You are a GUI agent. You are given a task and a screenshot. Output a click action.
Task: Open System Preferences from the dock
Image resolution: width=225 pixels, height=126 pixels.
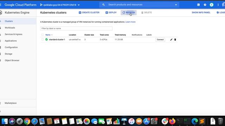tap(154, 121)
